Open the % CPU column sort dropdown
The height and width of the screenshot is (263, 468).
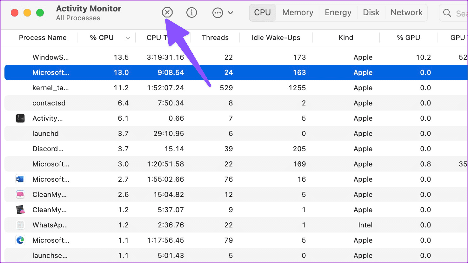click(x=128, y=37)
